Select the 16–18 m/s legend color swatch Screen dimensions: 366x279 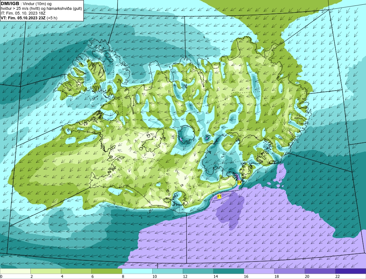[259, 271]
